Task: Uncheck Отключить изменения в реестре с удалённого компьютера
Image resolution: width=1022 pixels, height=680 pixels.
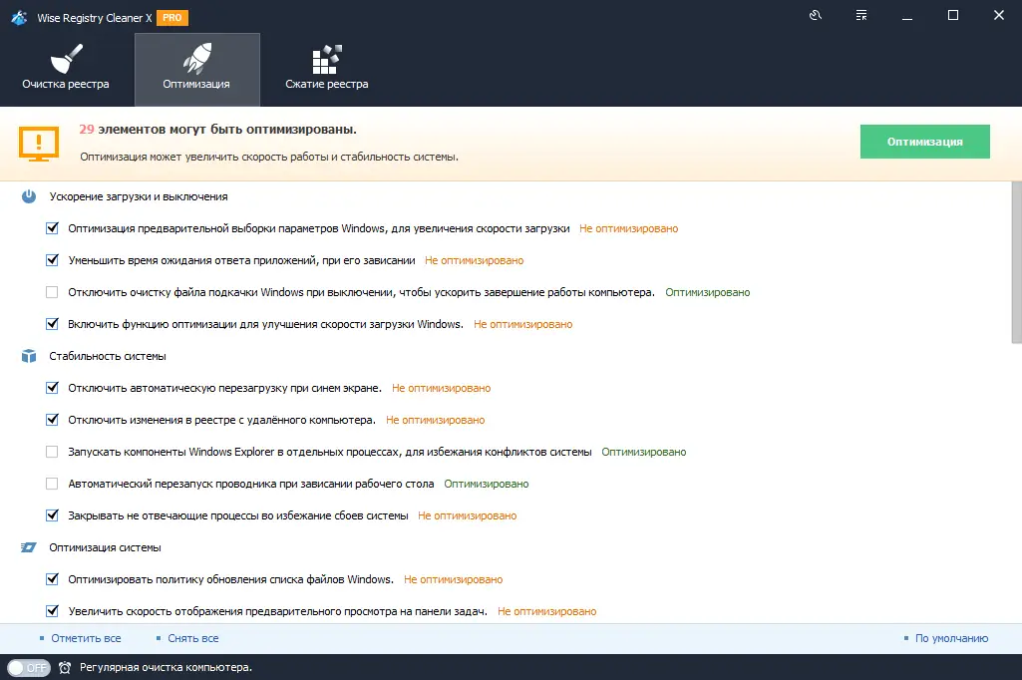Action: pos(52,420)
